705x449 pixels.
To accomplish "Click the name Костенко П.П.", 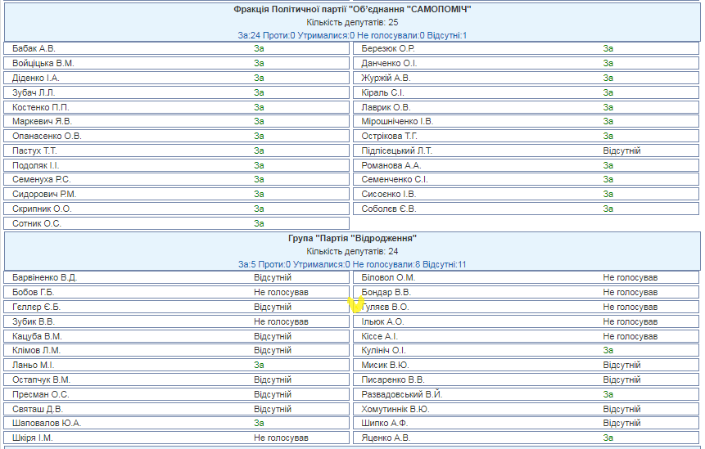I will 40,107.
